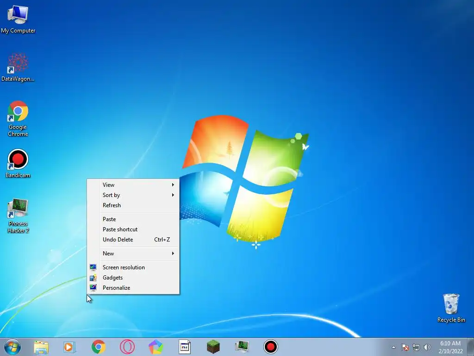
Task: Choose Paste in the context menu
Action: click(133, 219)
